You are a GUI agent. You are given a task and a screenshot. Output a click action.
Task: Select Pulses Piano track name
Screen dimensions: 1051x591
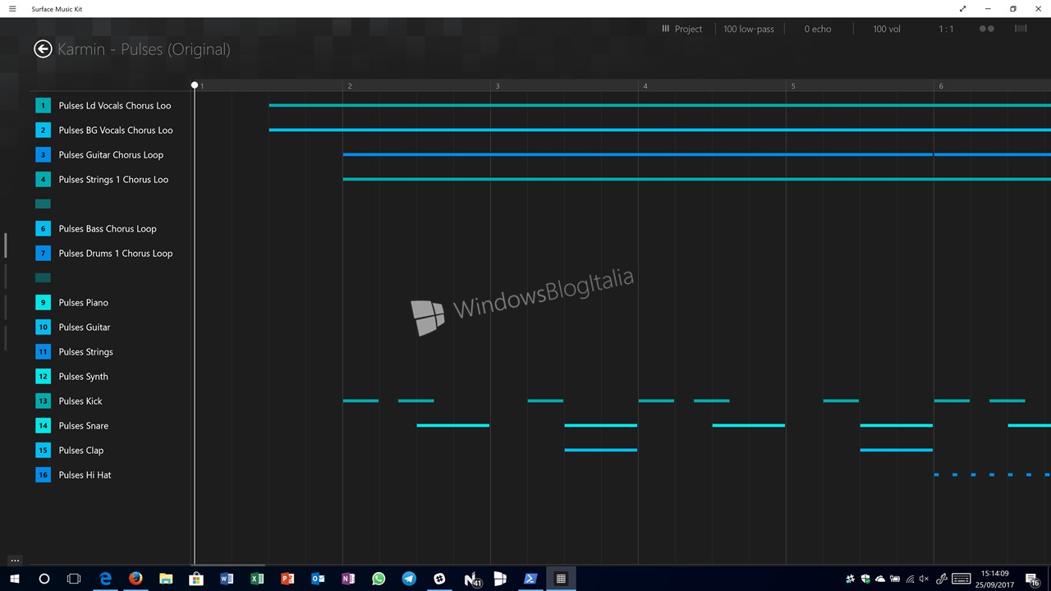point(83,302)
